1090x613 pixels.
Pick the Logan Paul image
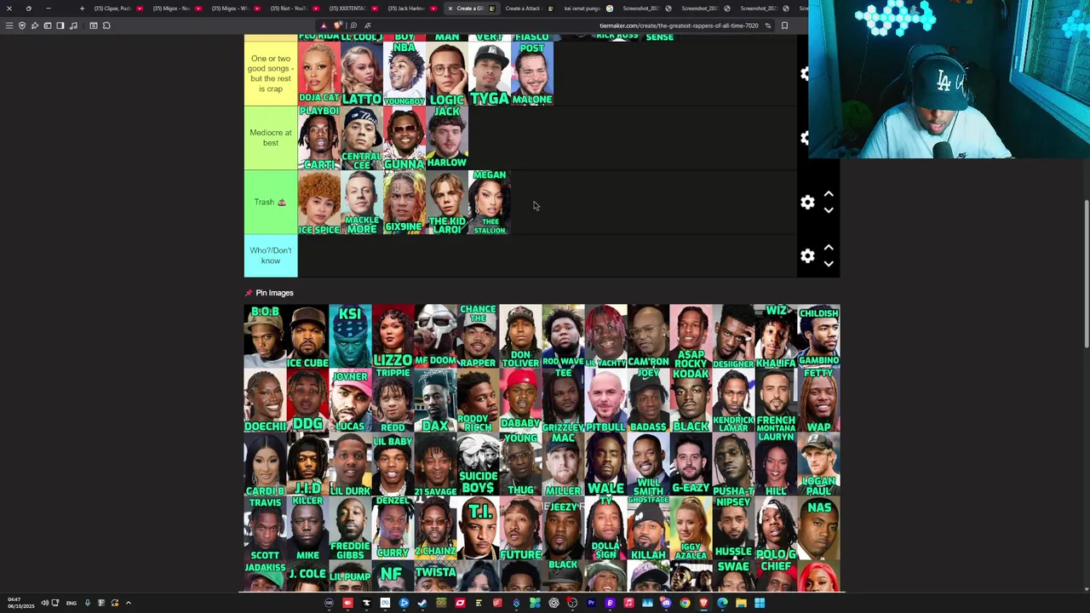click(818, 465)
